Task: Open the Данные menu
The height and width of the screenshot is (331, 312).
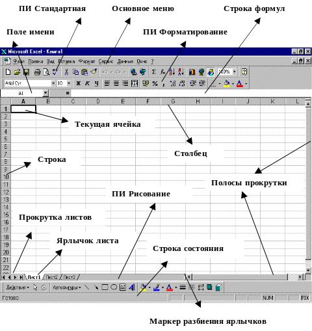Action: tap(125, 62)
